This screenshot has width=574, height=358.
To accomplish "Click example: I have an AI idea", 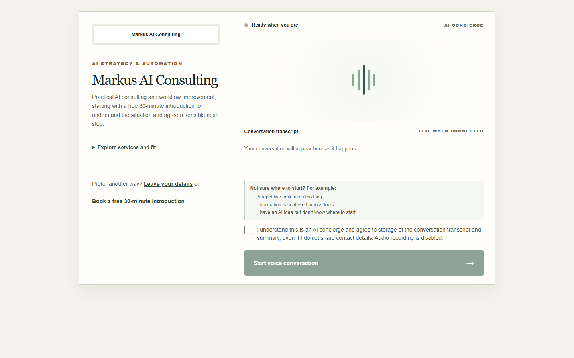I will 307,212.
